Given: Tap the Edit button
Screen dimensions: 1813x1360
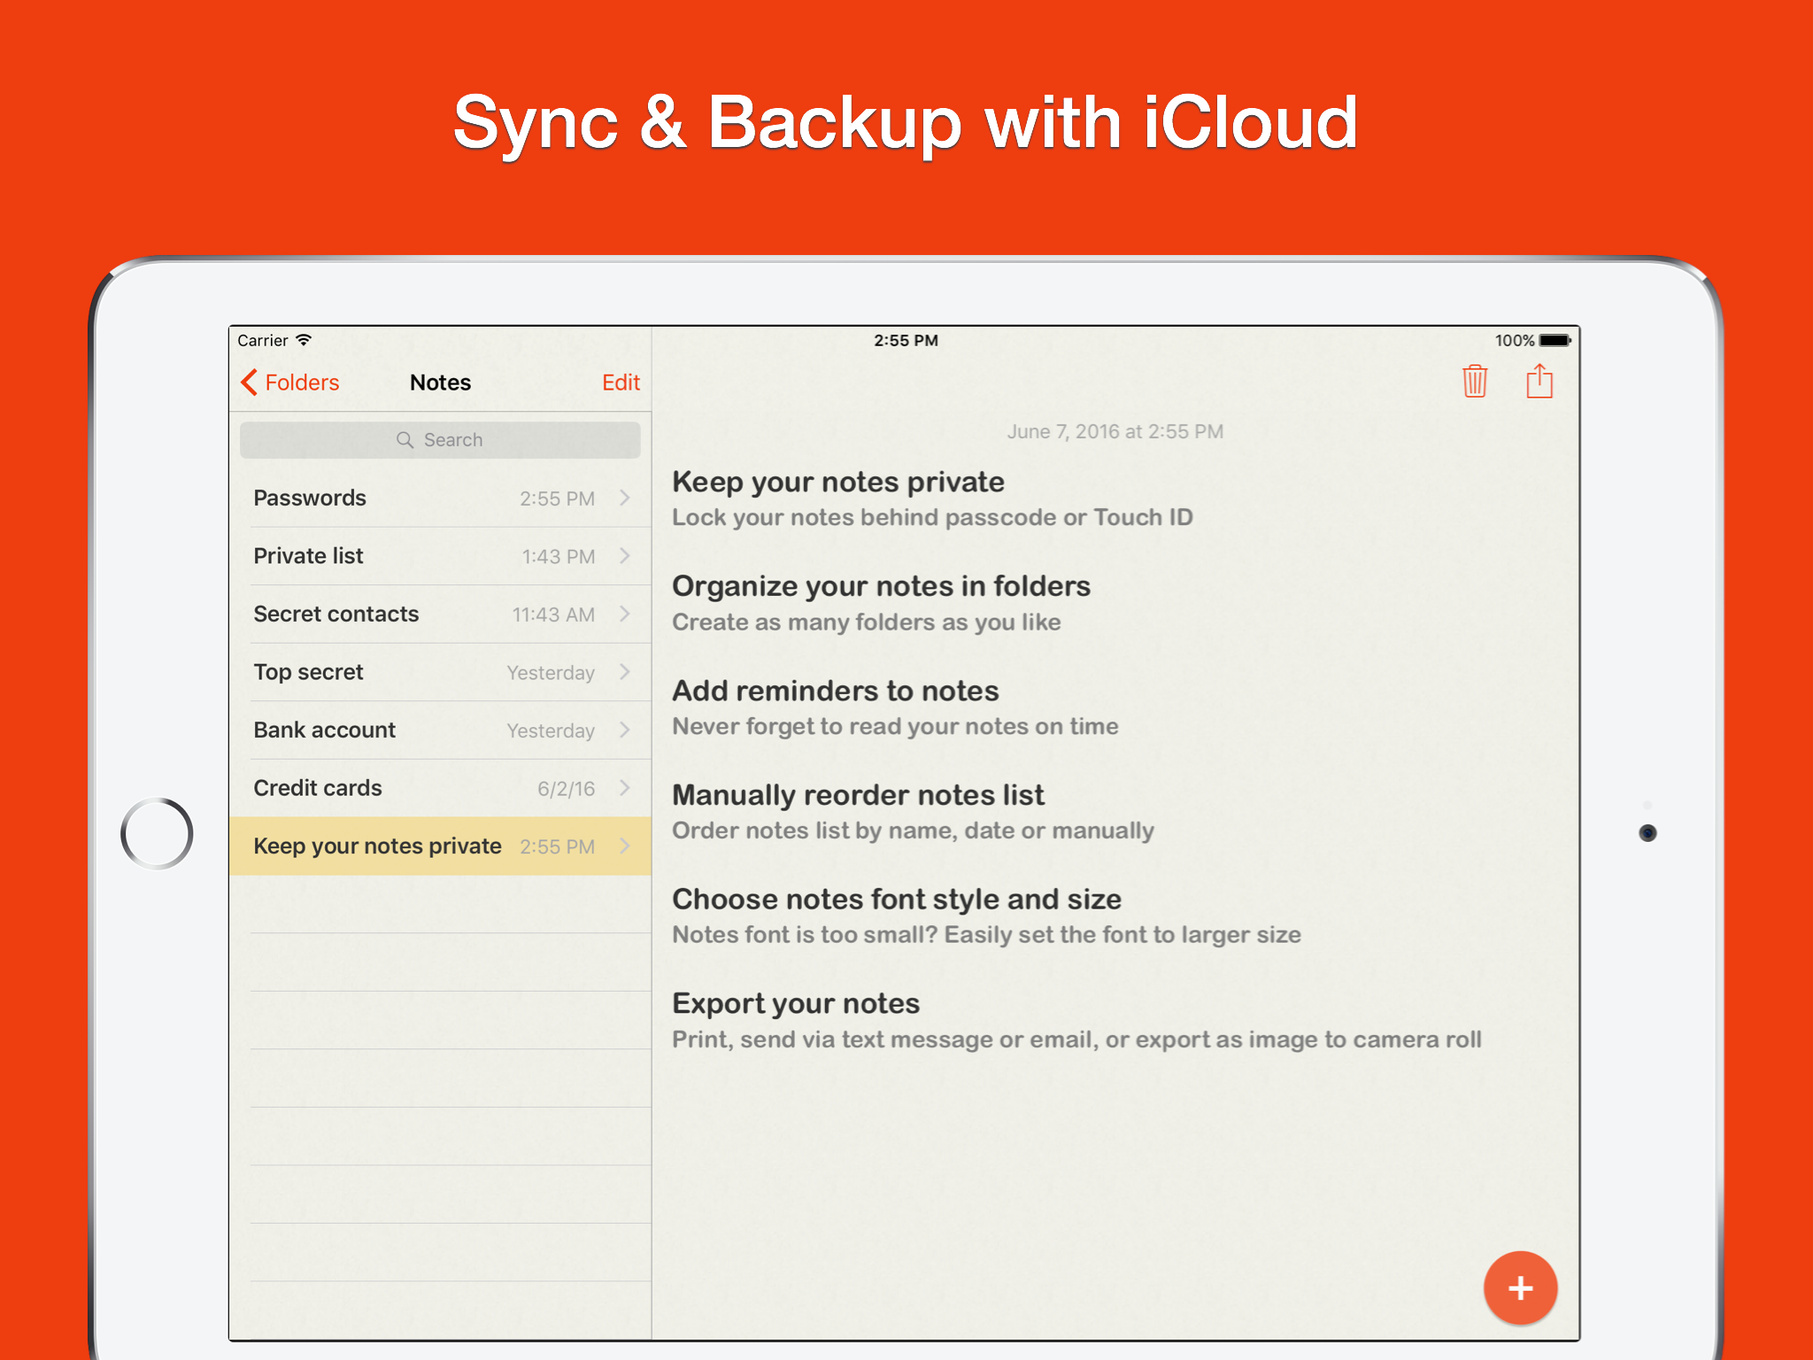Looking at the screenshot, I should pyautogui.click(x=621, y=382).
